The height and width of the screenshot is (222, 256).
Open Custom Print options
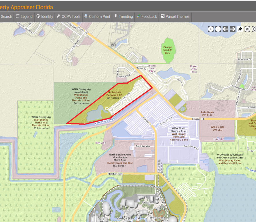point(97,16)
